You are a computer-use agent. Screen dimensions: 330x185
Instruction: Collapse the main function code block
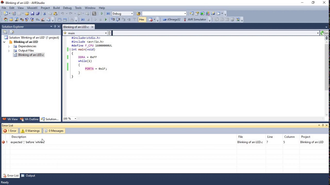click(x=70, y=49)
